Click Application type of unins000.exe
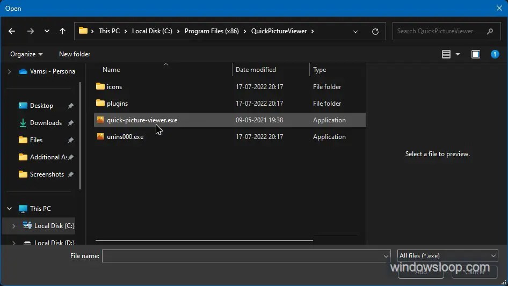The image size is (508, 286). pyautogui.click(x=329, y=137)
